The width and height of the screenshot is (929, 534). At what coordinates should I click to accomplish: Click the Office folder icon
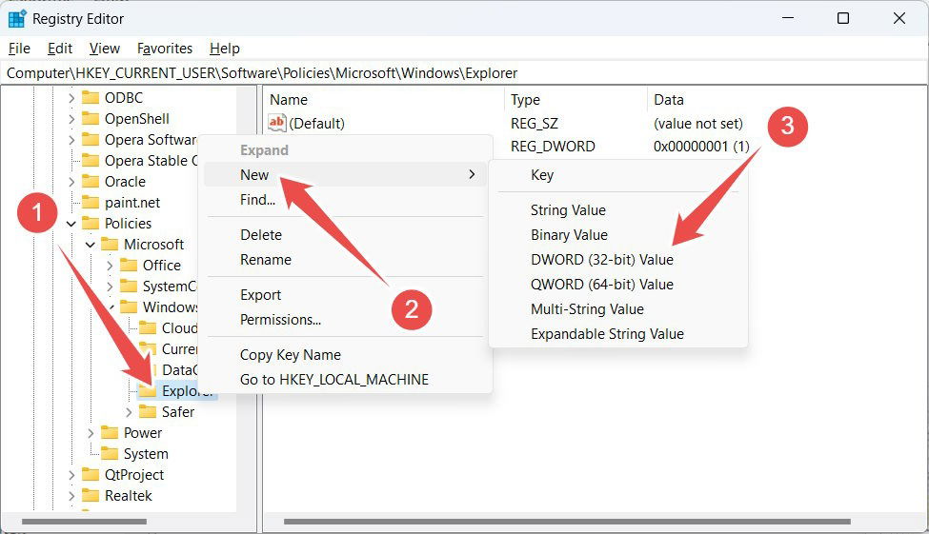tap(129, 266)
